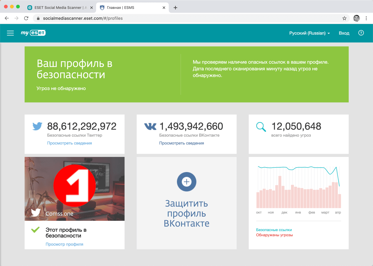Click the Безопасные ссылки Твиттер label
Viewport: 373px width, 266px height.
(x=75, y=135)
